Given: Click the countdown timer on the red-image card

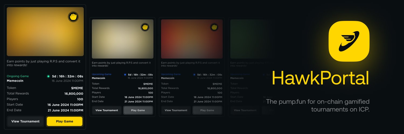Looking at the screenshot, I should 210,75.
